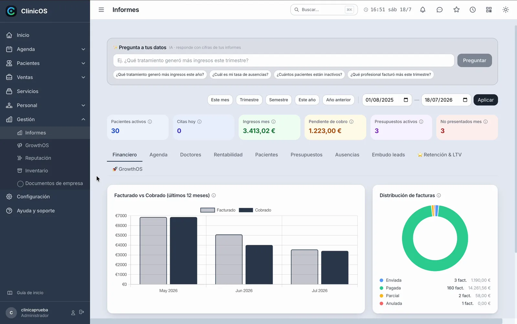The width and height of the screenshot is (517, 324).
Task: Ask '¿Cuál es mi tasa de ausencias?'
Action: (240, 75)
